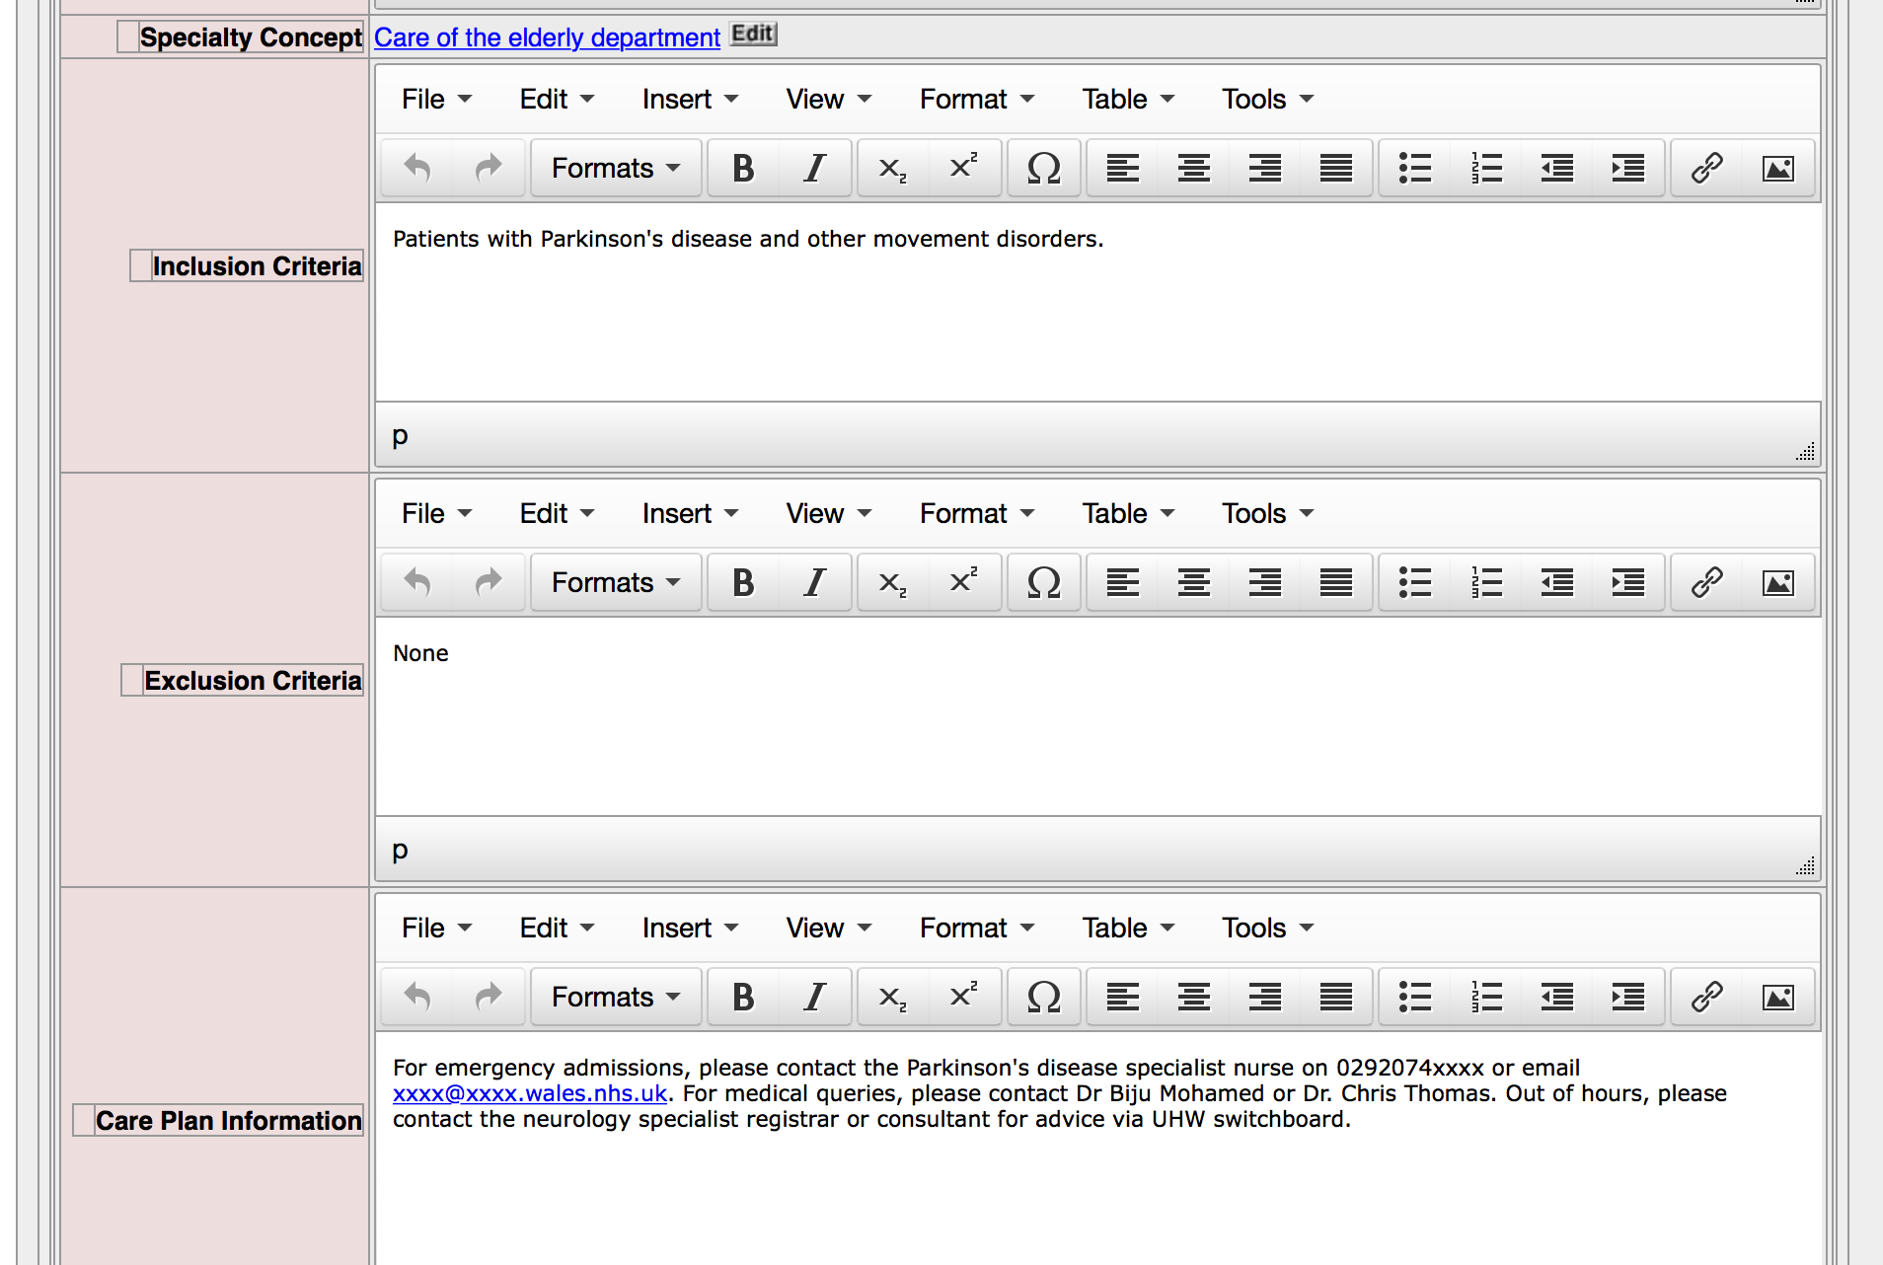Apply italic in the Care Plan editor

point(814,997)
